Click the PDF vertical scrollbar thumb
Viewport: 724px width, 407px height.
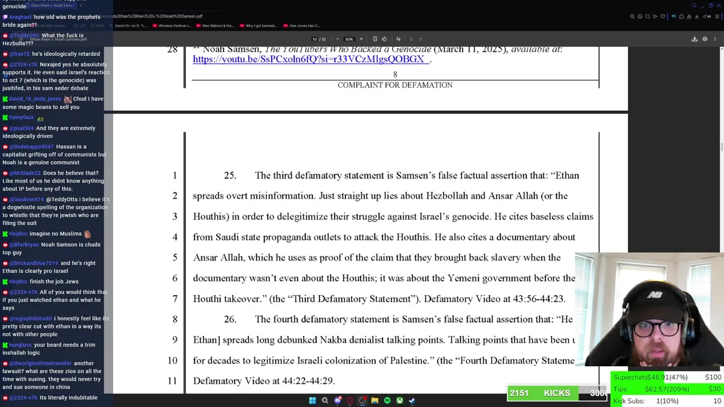coord(721,148)
